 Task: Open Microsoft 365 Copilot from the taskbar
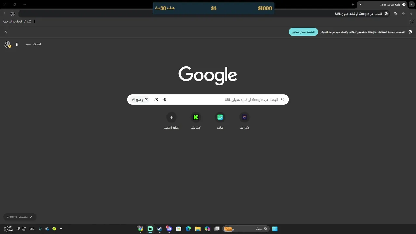pos(207,229)
